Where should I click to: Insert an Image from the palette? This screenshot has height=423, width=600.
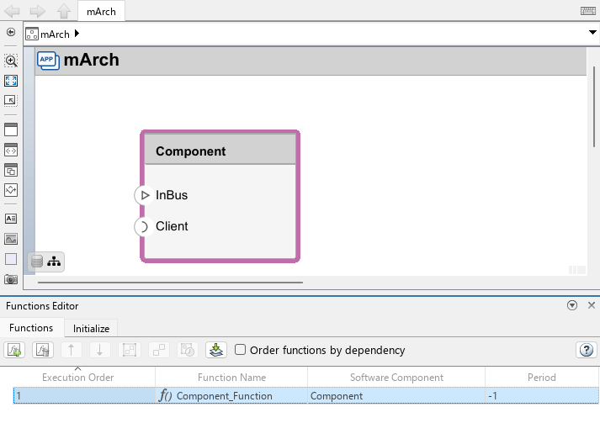[11, 239]
